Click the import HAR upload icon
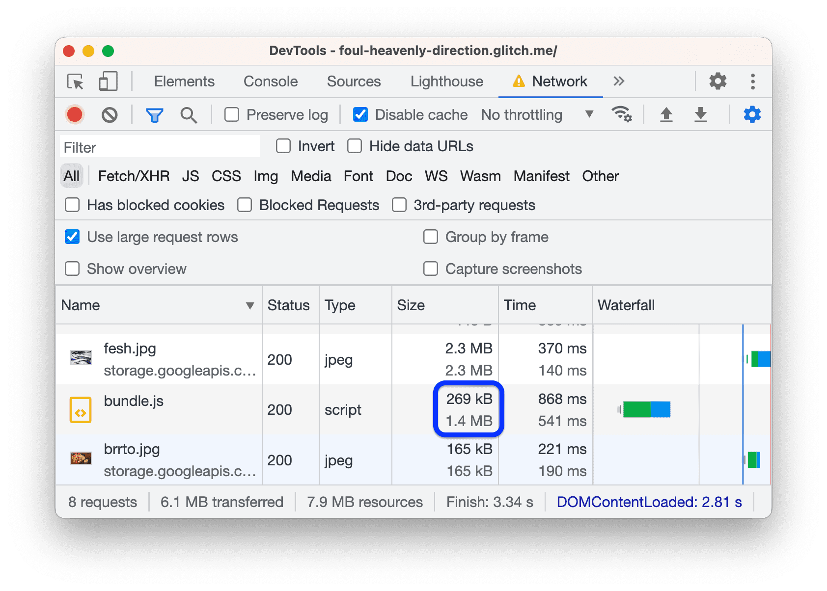 [x=666, y=115]
